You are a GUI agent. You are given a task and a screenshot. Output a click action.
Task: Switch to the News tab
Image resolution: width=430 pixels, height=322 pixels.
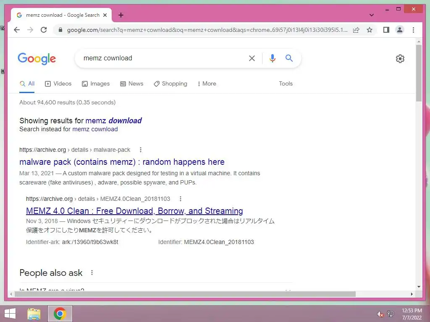coord(131,84)
